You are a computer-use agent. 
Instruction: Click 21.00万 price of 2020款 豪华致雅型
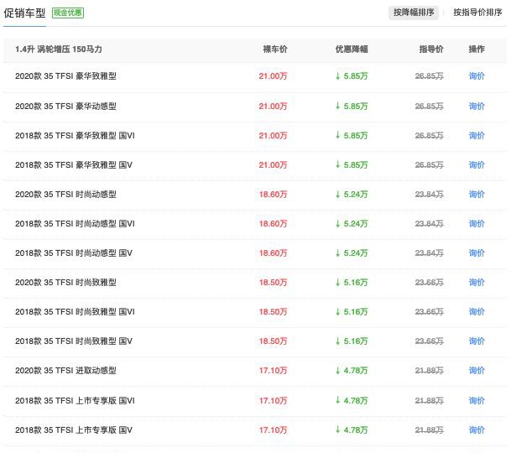(x=273, y=76)
